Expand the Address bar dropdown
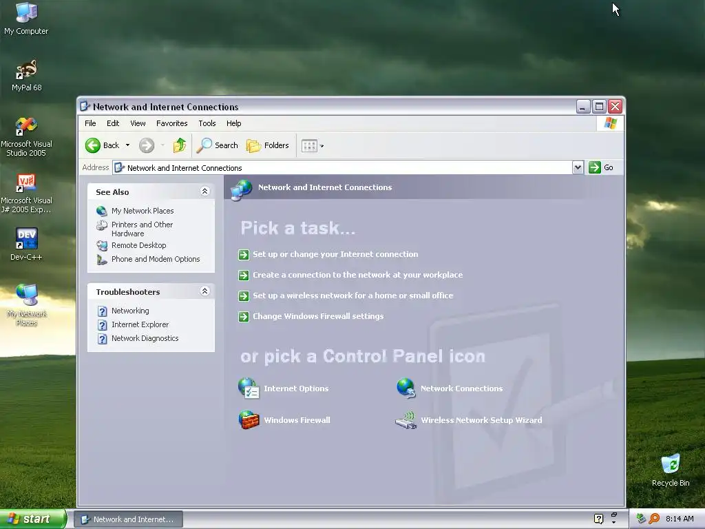705x529 pixels. (578, 167)
